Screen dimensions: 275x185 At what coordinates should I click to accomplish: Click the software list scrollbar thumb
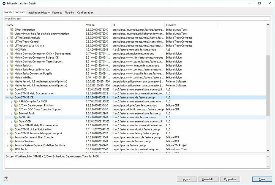click(268, 85)
